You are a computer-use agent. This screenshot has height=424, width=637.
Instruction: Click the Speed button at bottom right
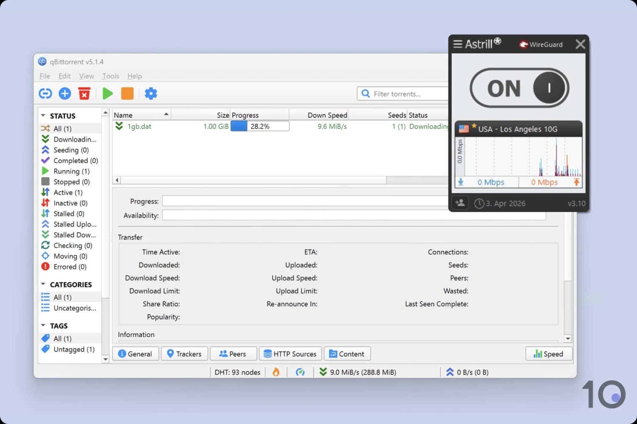(549, 353)
